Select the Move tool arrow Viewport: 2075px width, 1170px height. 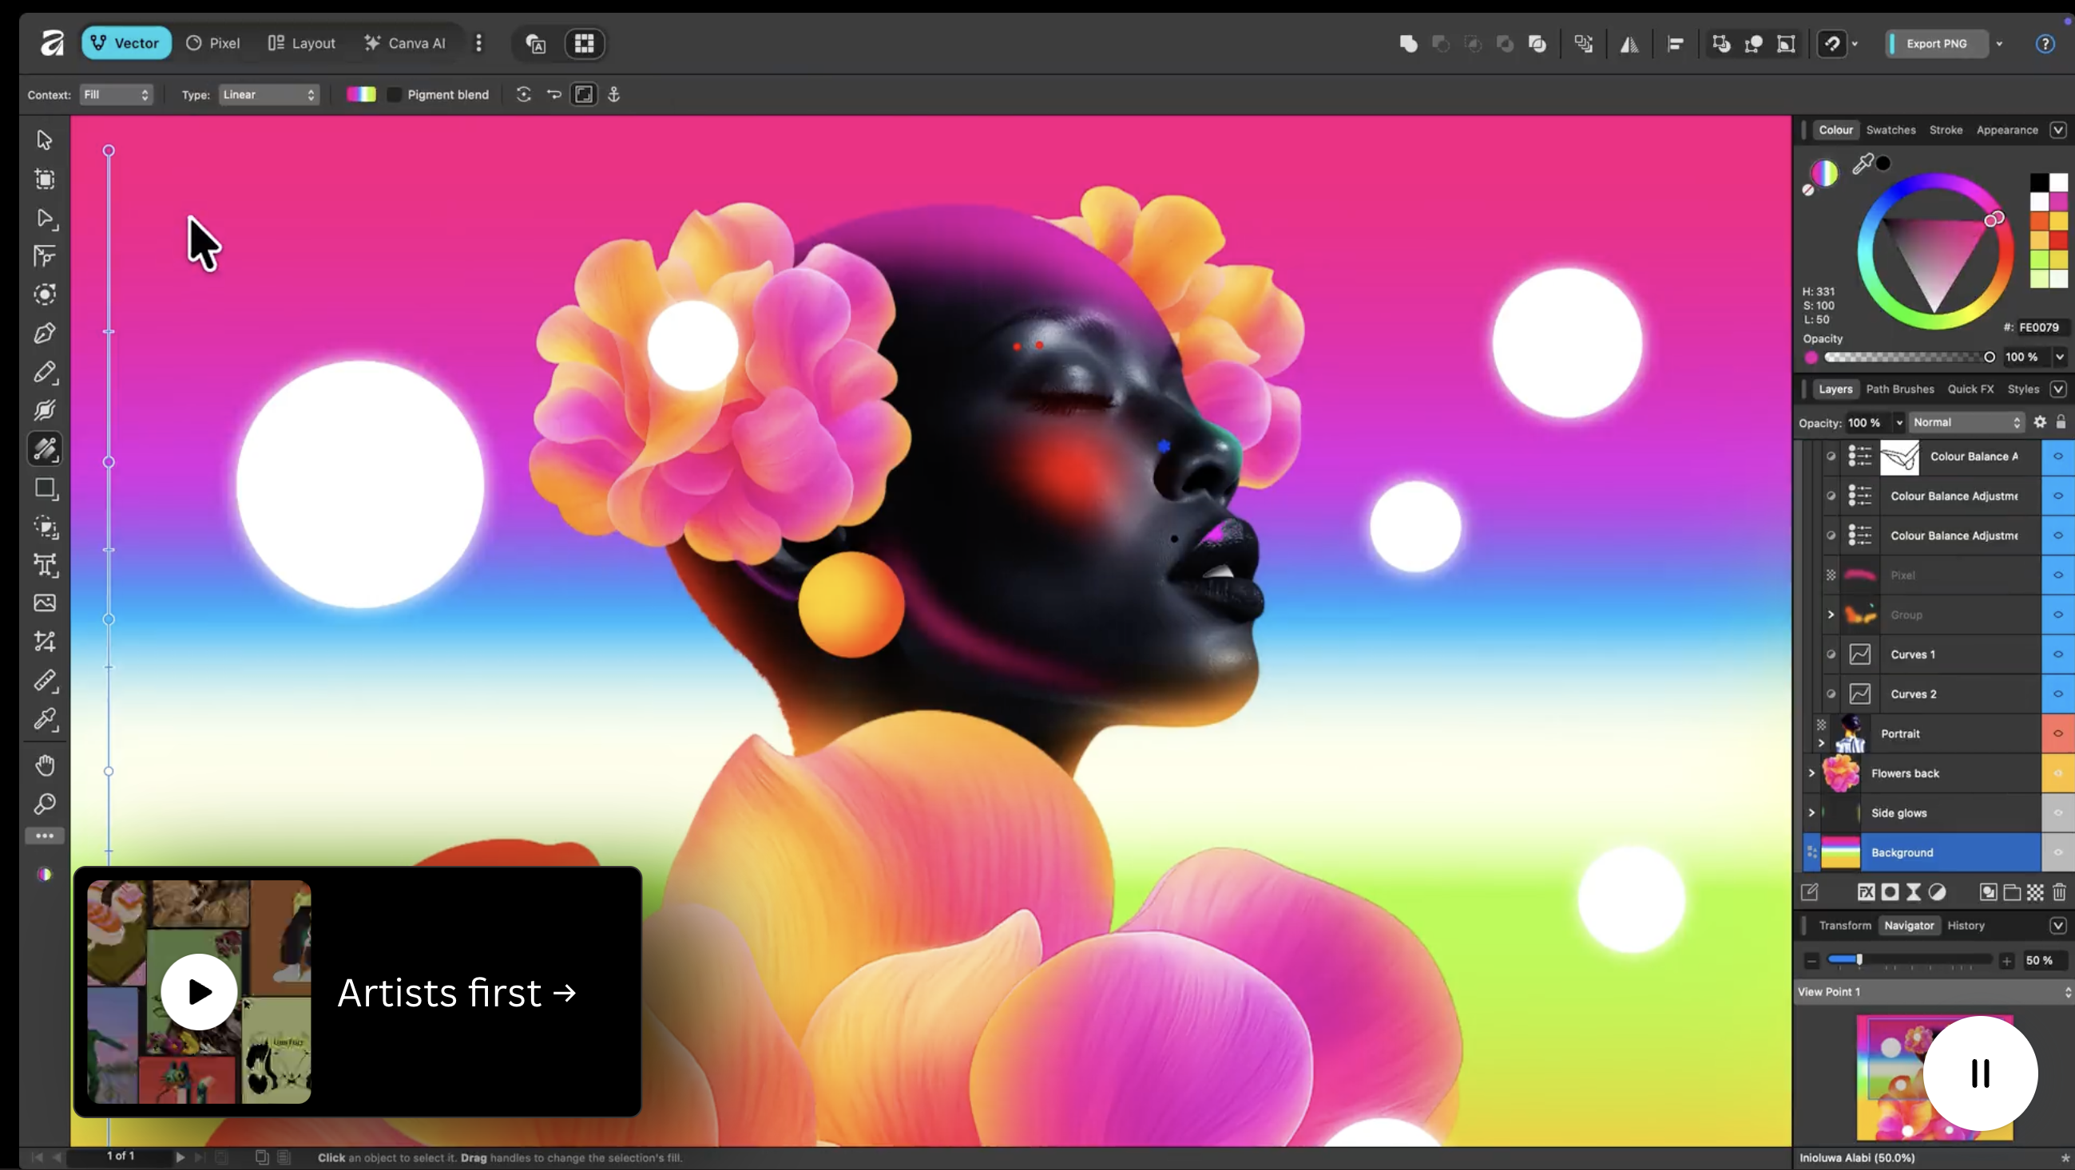[44, 140]
